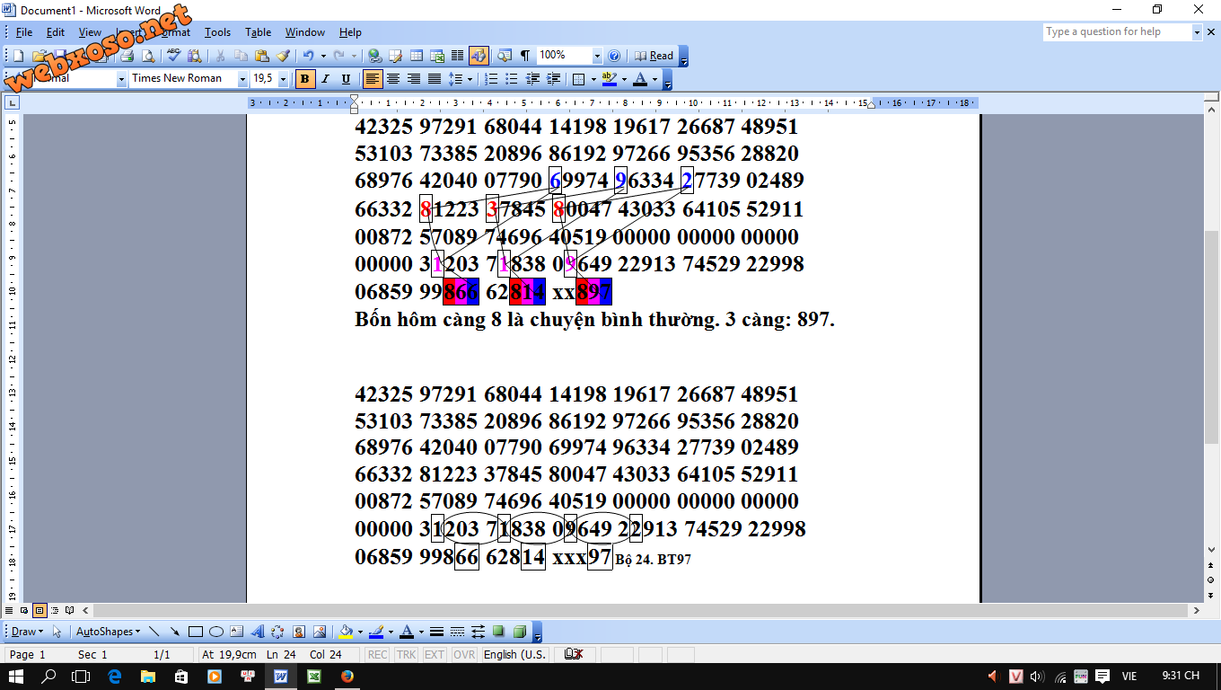Viewport: 1221px width, 690px height.
Task: Open the AutoShapes dropdown menu
Action: [x=108, y=632]
